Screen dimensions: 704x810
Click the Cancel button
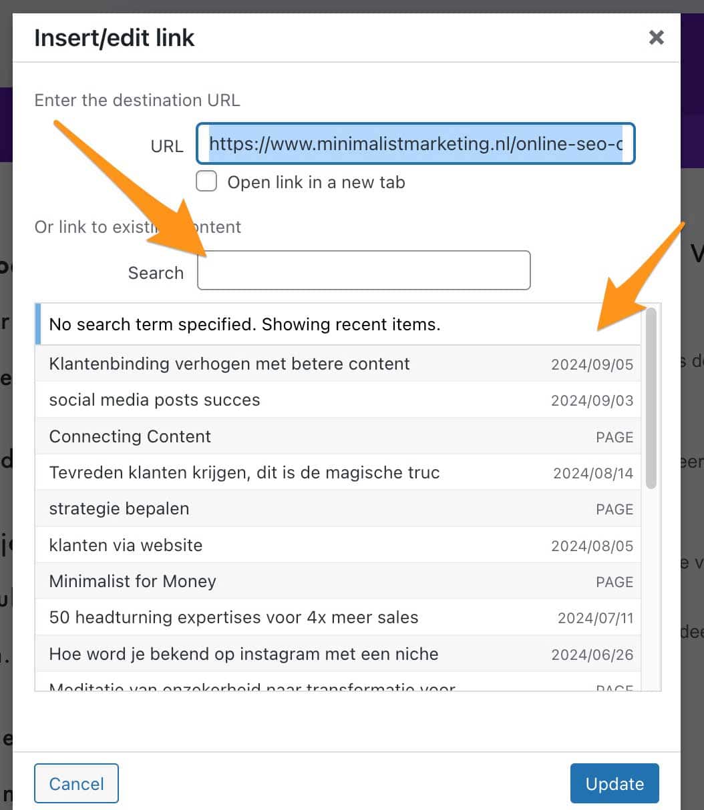pos(76,783)
